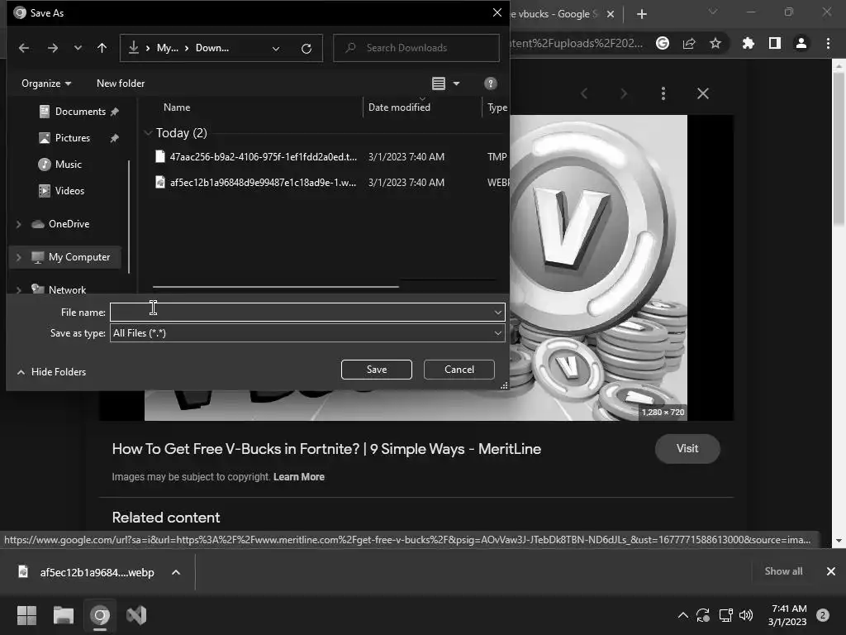
Task: Click the Save button
Action: click(x=377, y=370)
